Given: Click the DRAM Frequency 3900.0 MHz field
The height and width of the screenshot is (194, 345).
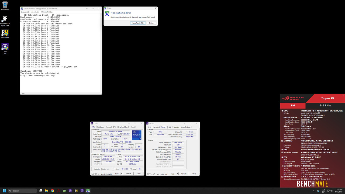Looking at the screenshot, I should (x=178, y=142).
